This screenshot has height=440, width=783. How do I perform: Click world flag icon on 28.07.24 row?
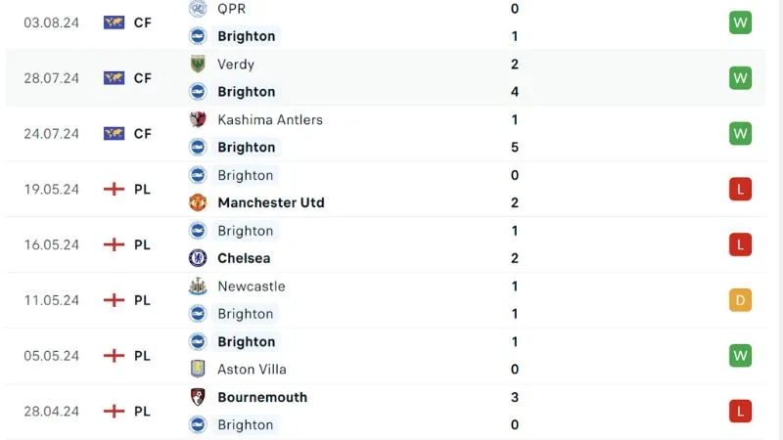coord(115,78)
